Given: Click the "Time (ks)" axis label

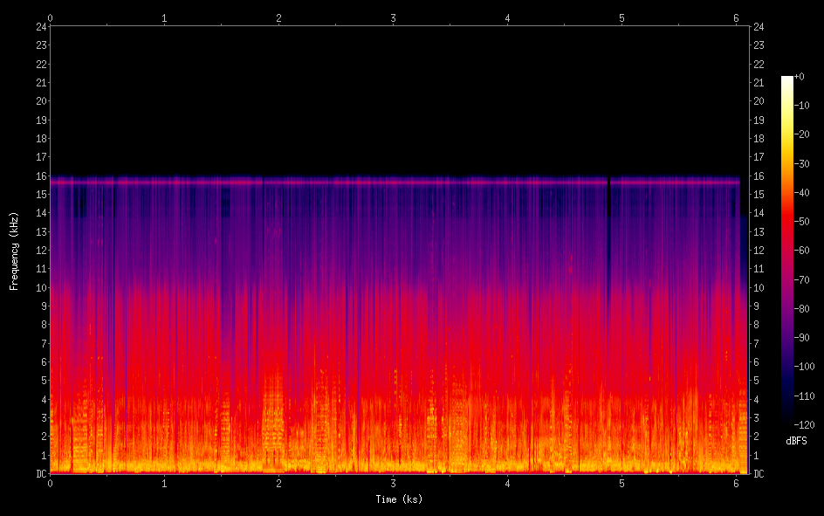Looking at the screenshot, I should click(399, 499).
